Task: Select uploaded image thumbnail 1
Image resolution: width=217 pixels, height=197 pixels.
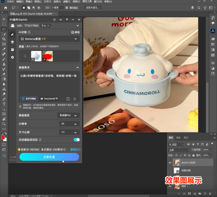Action: tap(36, 56)
